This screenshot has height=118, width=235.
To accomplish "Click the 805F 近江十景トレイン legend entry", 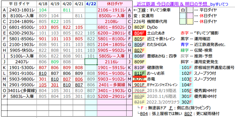I will (154, 39).
